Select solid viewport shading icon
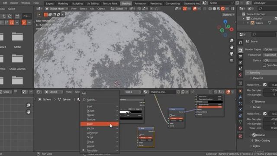 coord(214,9)
